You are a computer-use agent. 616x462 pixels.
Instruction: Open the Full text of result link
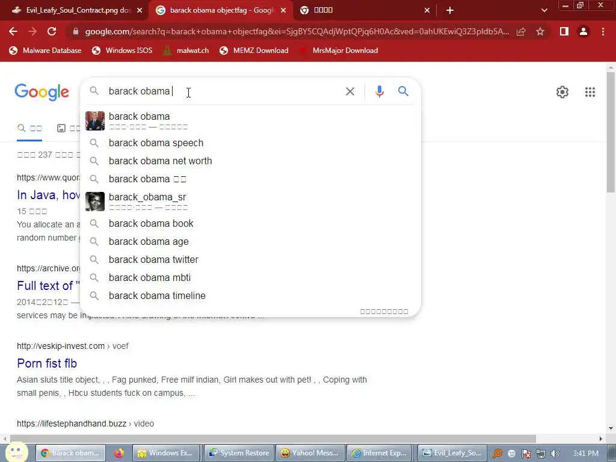point(48,286)
